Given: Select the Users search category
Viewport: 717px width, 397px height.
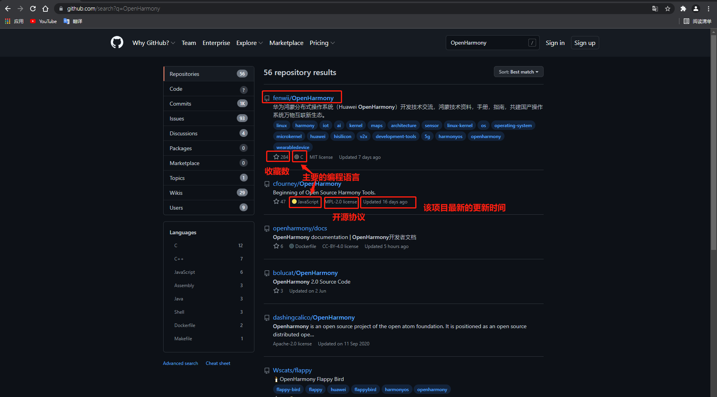Looking at the screenshot, I should [x=209, y=208].
